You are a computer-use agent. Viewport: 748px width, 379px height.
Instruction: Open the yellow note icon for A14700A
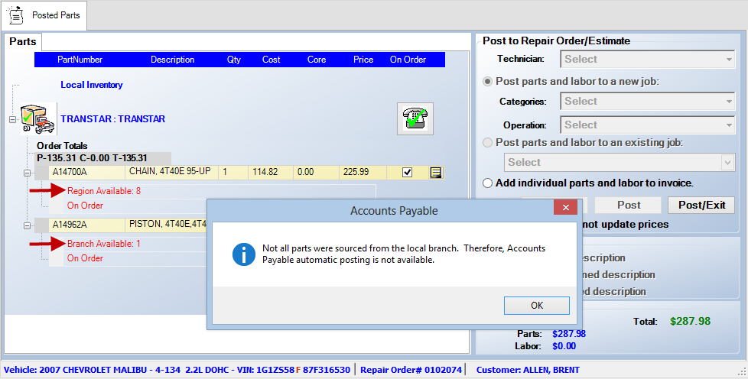coord(436,173)
